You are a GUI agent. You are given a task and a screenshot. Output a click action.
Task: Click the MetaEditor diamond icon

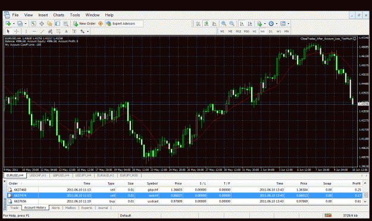101,23
